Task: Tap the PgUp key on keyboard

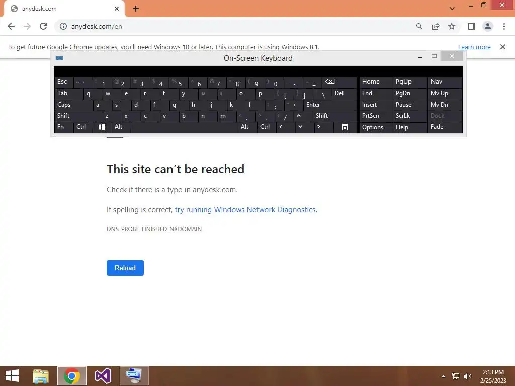Action: [x=409, y=82]
